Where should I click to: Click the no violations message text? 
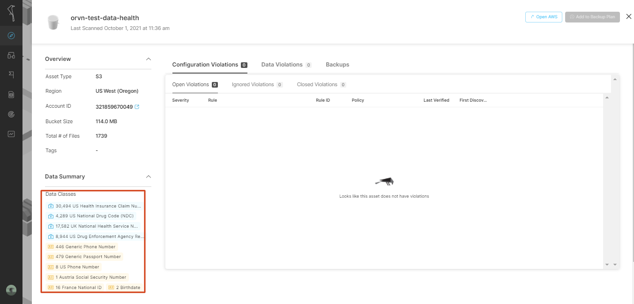tap(384, 196)
